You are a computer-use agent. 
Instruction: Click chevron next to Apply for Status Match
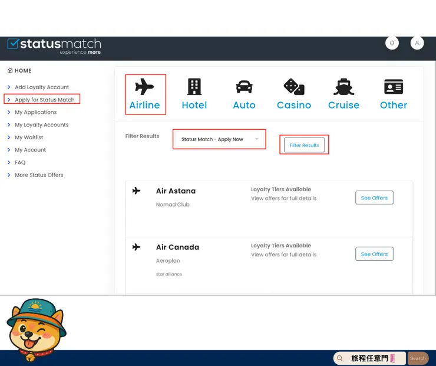(x=9, y=99)
